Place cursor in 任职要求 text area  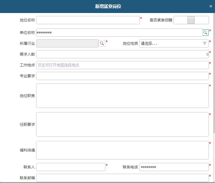pos(122,124)
